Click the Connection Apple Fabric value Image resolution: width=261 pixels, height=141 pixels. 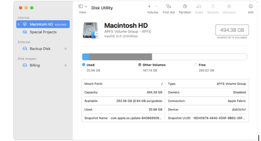pyautogui.click(x=237, y=101)
